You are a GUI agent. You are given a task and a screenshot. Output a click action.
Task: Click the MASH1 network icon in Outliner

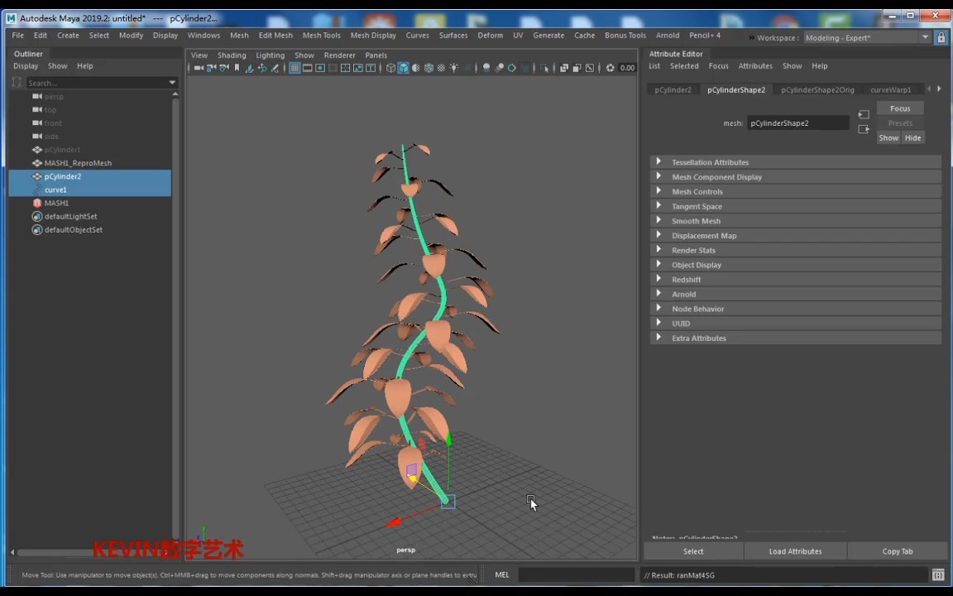37,203
